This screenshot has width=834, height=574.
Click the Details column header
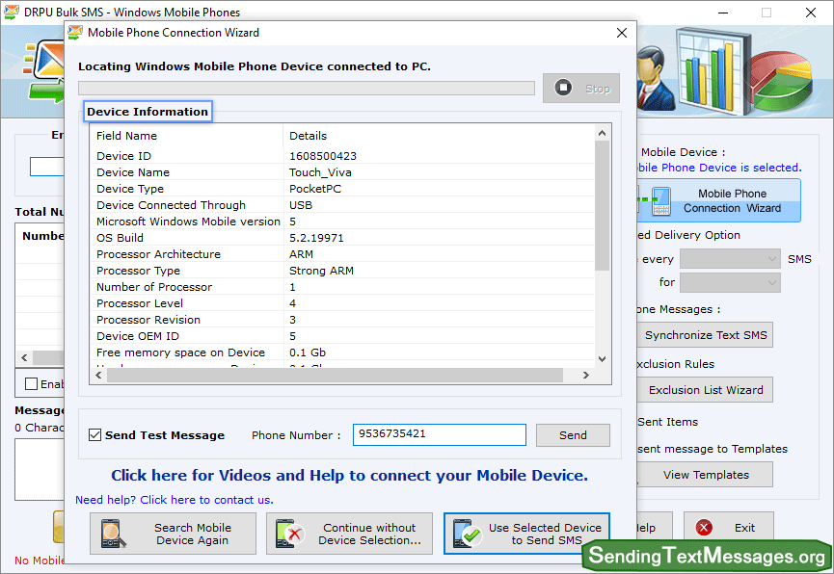coord(439,136)
